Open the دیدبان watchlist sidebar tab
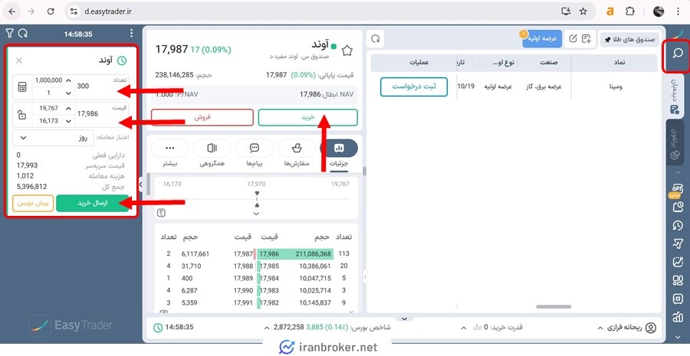The width and height of the screenshot is (690, 356). [x=675, y=96]
